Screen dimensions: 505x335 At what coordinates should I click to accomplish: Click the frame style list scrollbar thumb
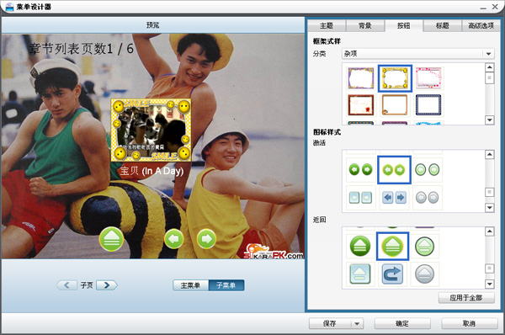(x=490, y=78)
